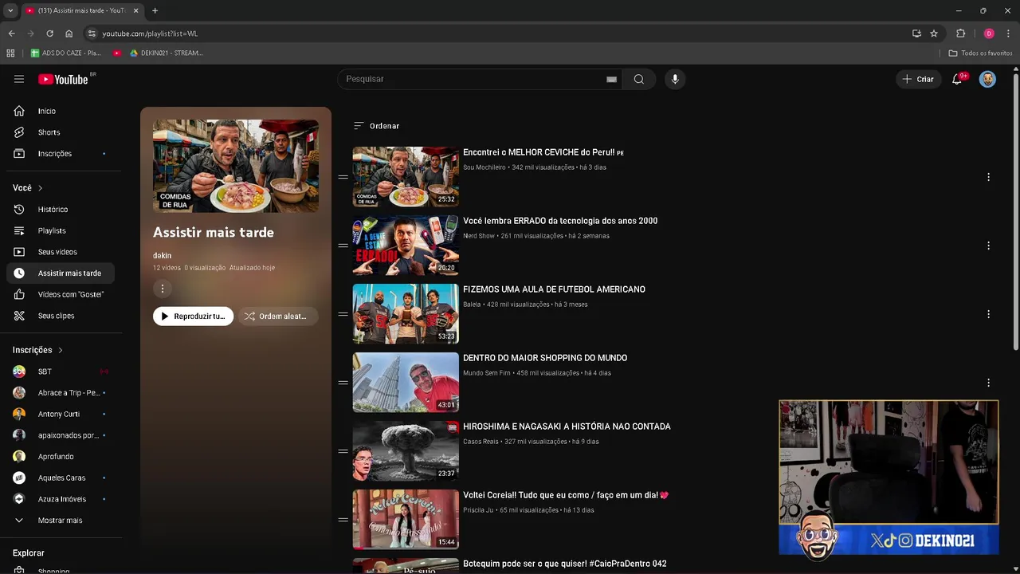Open the DENTRO DO MAIOR SHOPPING thumbnail

click(x=406, y=383)
